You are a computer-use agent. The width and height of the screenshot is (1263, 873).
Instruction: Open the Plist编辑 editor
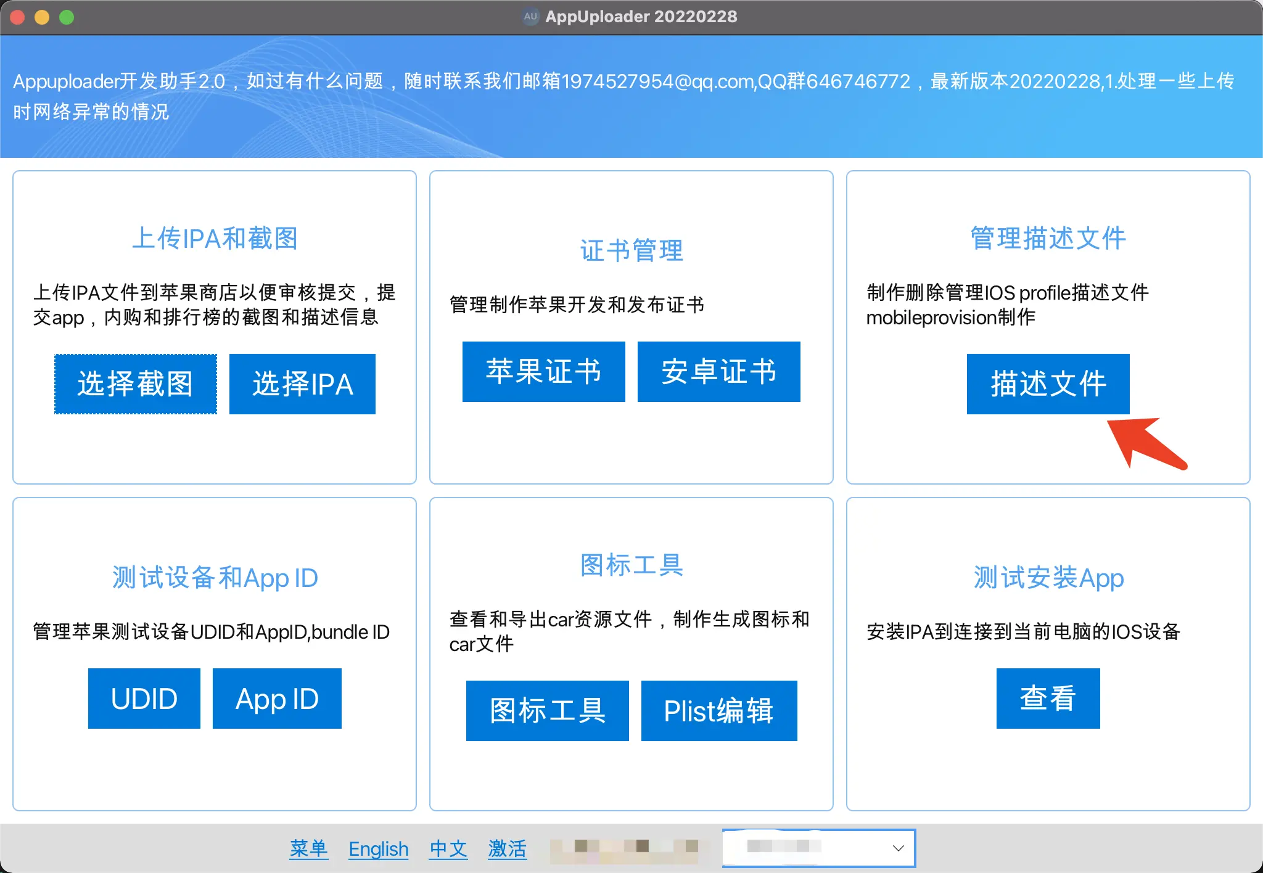tap(718, 710)
